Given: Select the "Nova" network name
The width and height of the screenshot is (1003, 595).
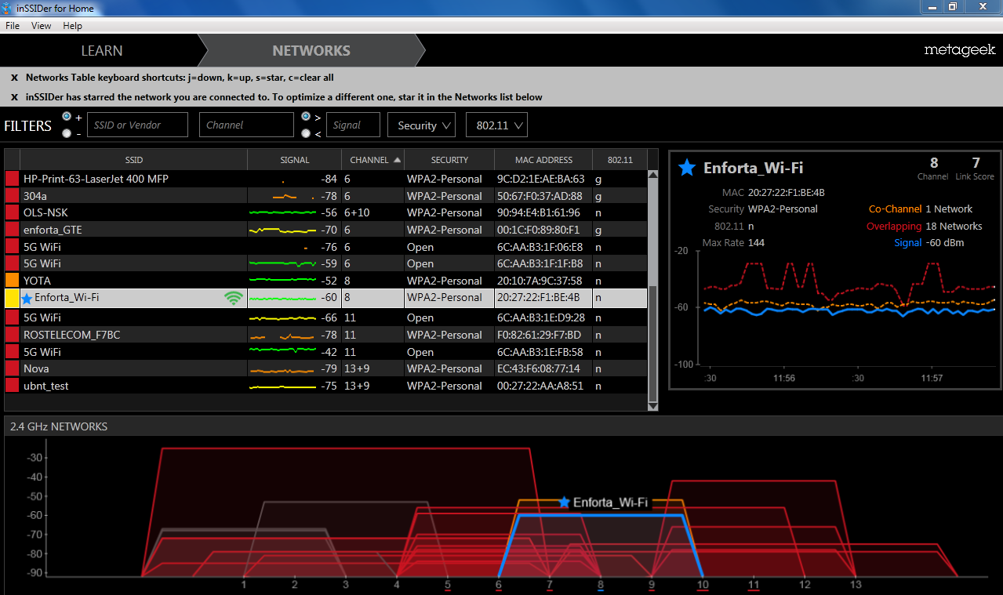Looking at the screenshot, I should [36, 368].
